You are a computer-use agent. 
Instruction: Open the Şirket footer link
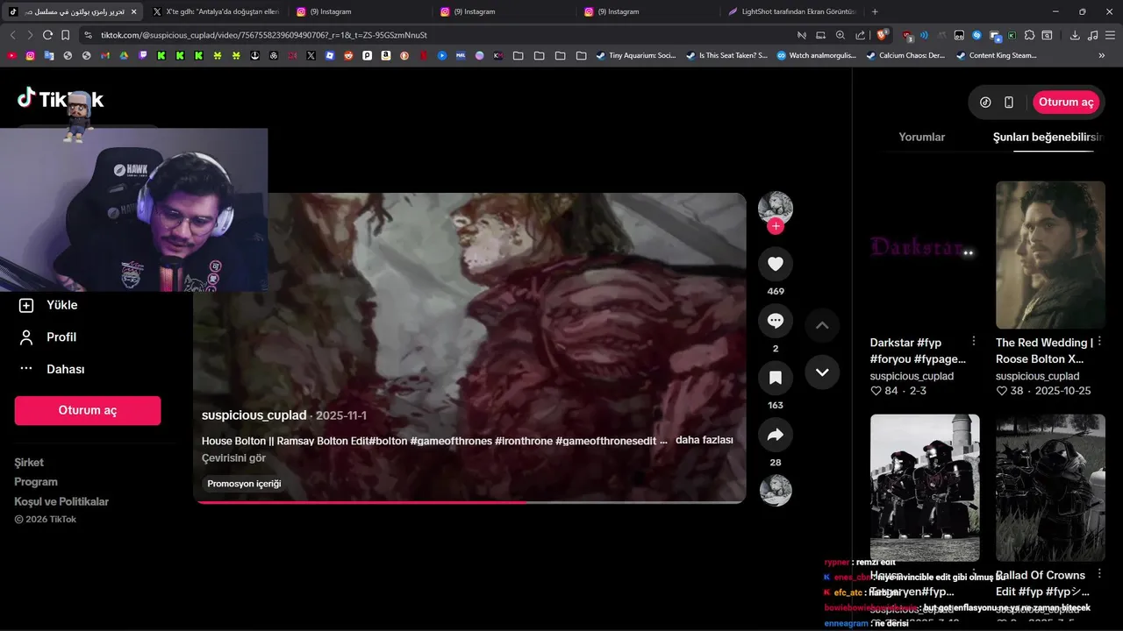click(29, 462)
